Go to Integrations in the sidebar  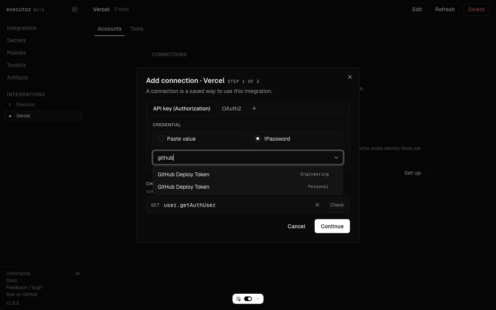(22, 28)
